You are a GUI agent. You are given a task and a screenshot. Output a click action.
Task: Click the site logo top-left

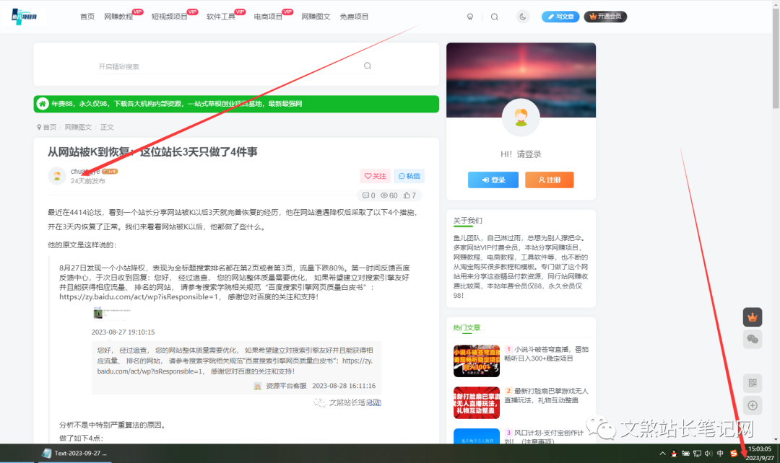(22, 15)
